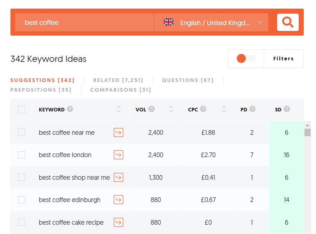Toggle the orange switch beside Filters

(x=246, y=59)
